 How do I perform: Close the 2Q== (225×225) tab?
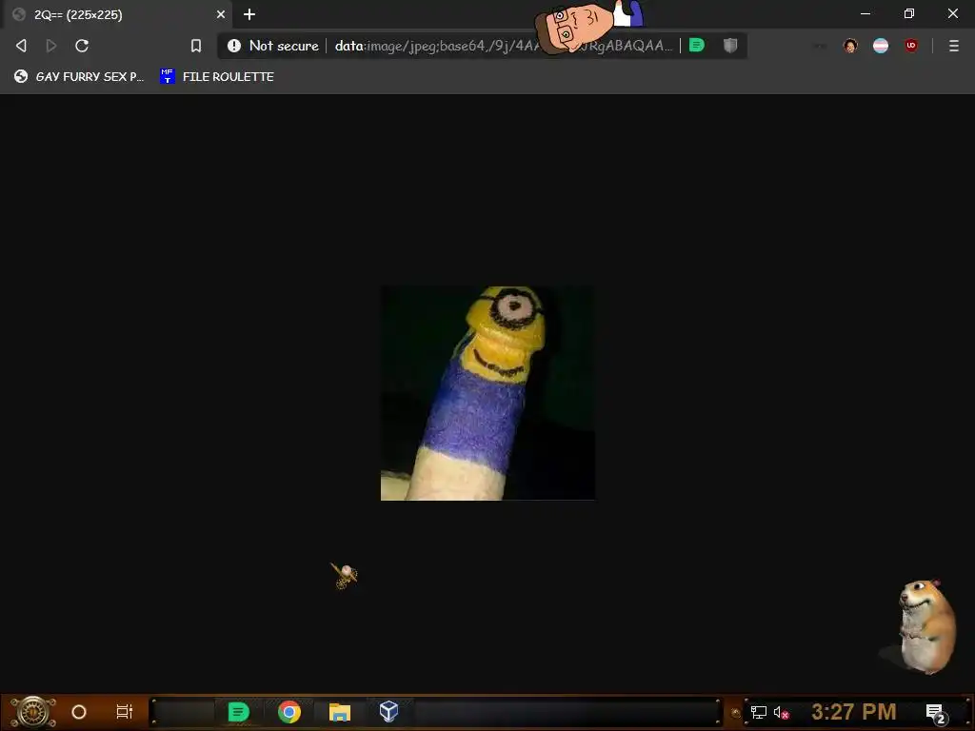[221, 14]
